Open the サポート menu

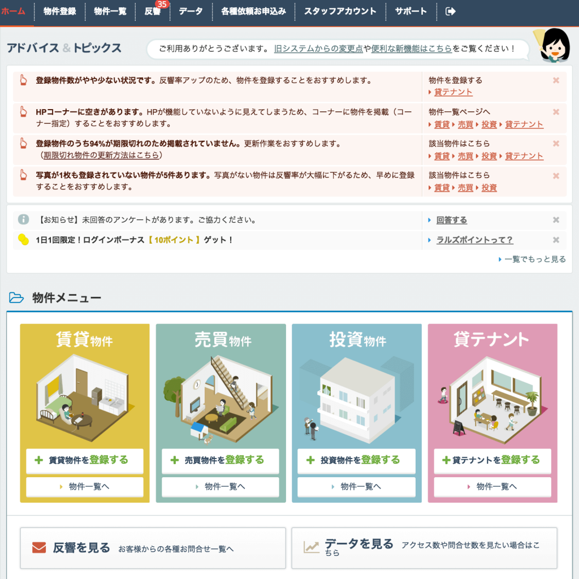coord(411,10)
